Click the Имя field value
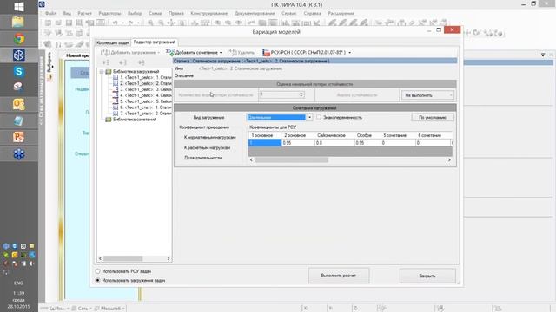 (241, 68)
